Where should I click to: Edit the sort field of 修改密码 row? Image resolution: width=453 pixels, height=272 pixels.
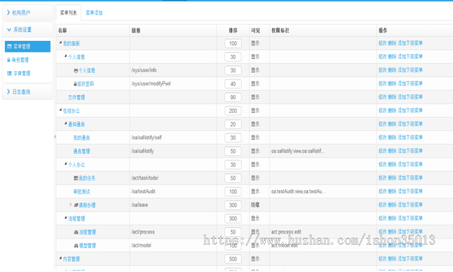coord(233,84)
